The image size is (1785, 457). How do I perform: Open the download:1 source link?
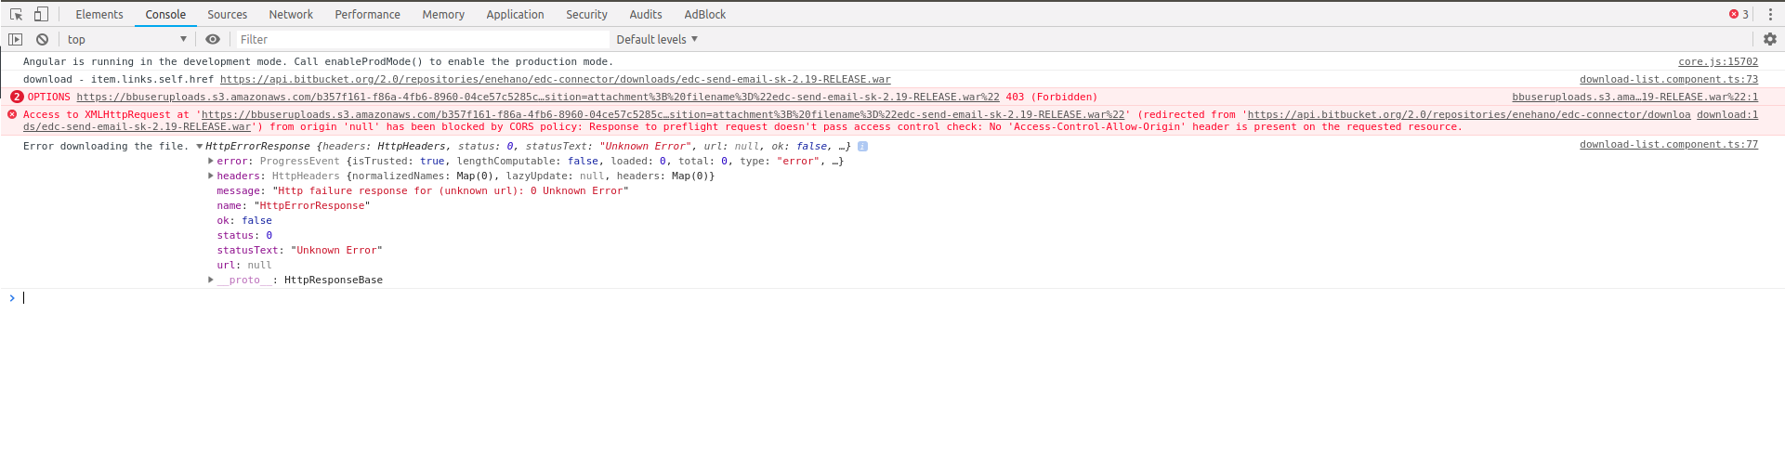[x=1727, y=114]
